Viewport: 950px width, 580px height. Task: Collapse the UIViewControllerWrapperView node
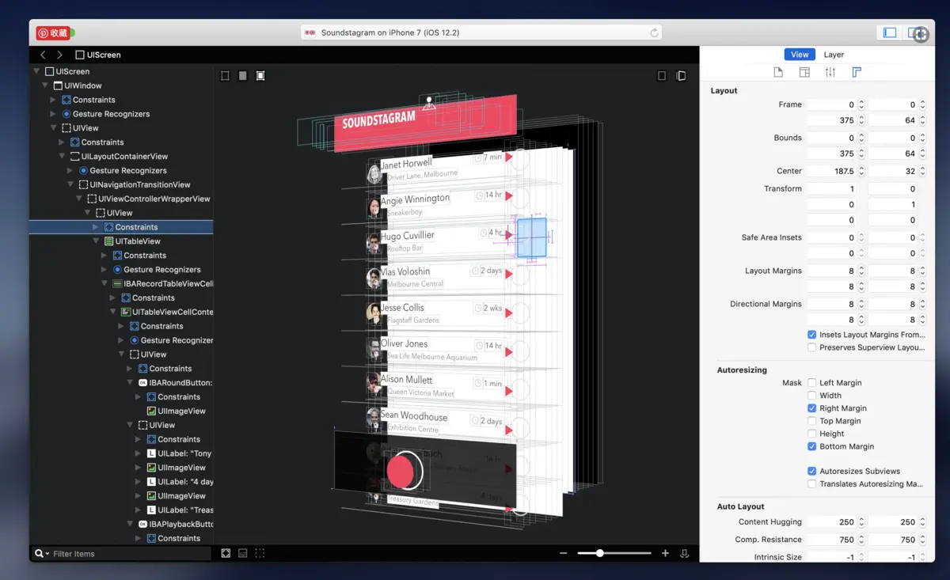point(79,199)
